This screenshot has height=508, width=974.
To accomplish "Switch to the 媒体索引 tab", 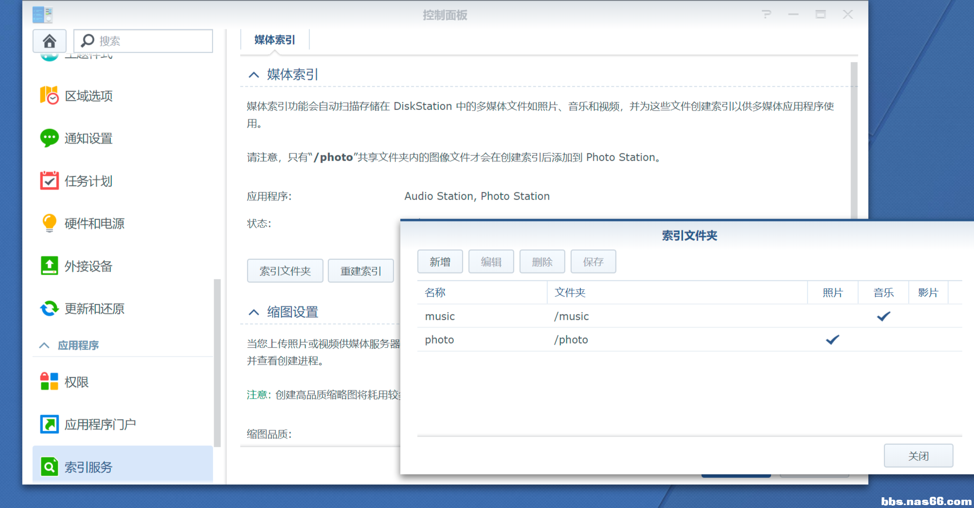I will point(275,40).
